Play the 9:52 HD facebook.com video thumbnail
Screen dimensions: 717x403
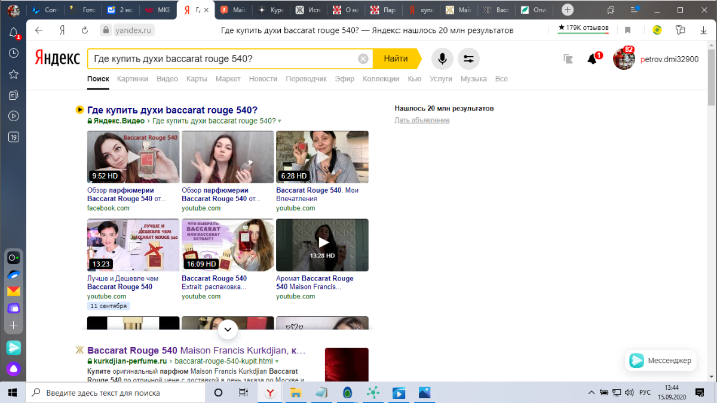(133, 157)
